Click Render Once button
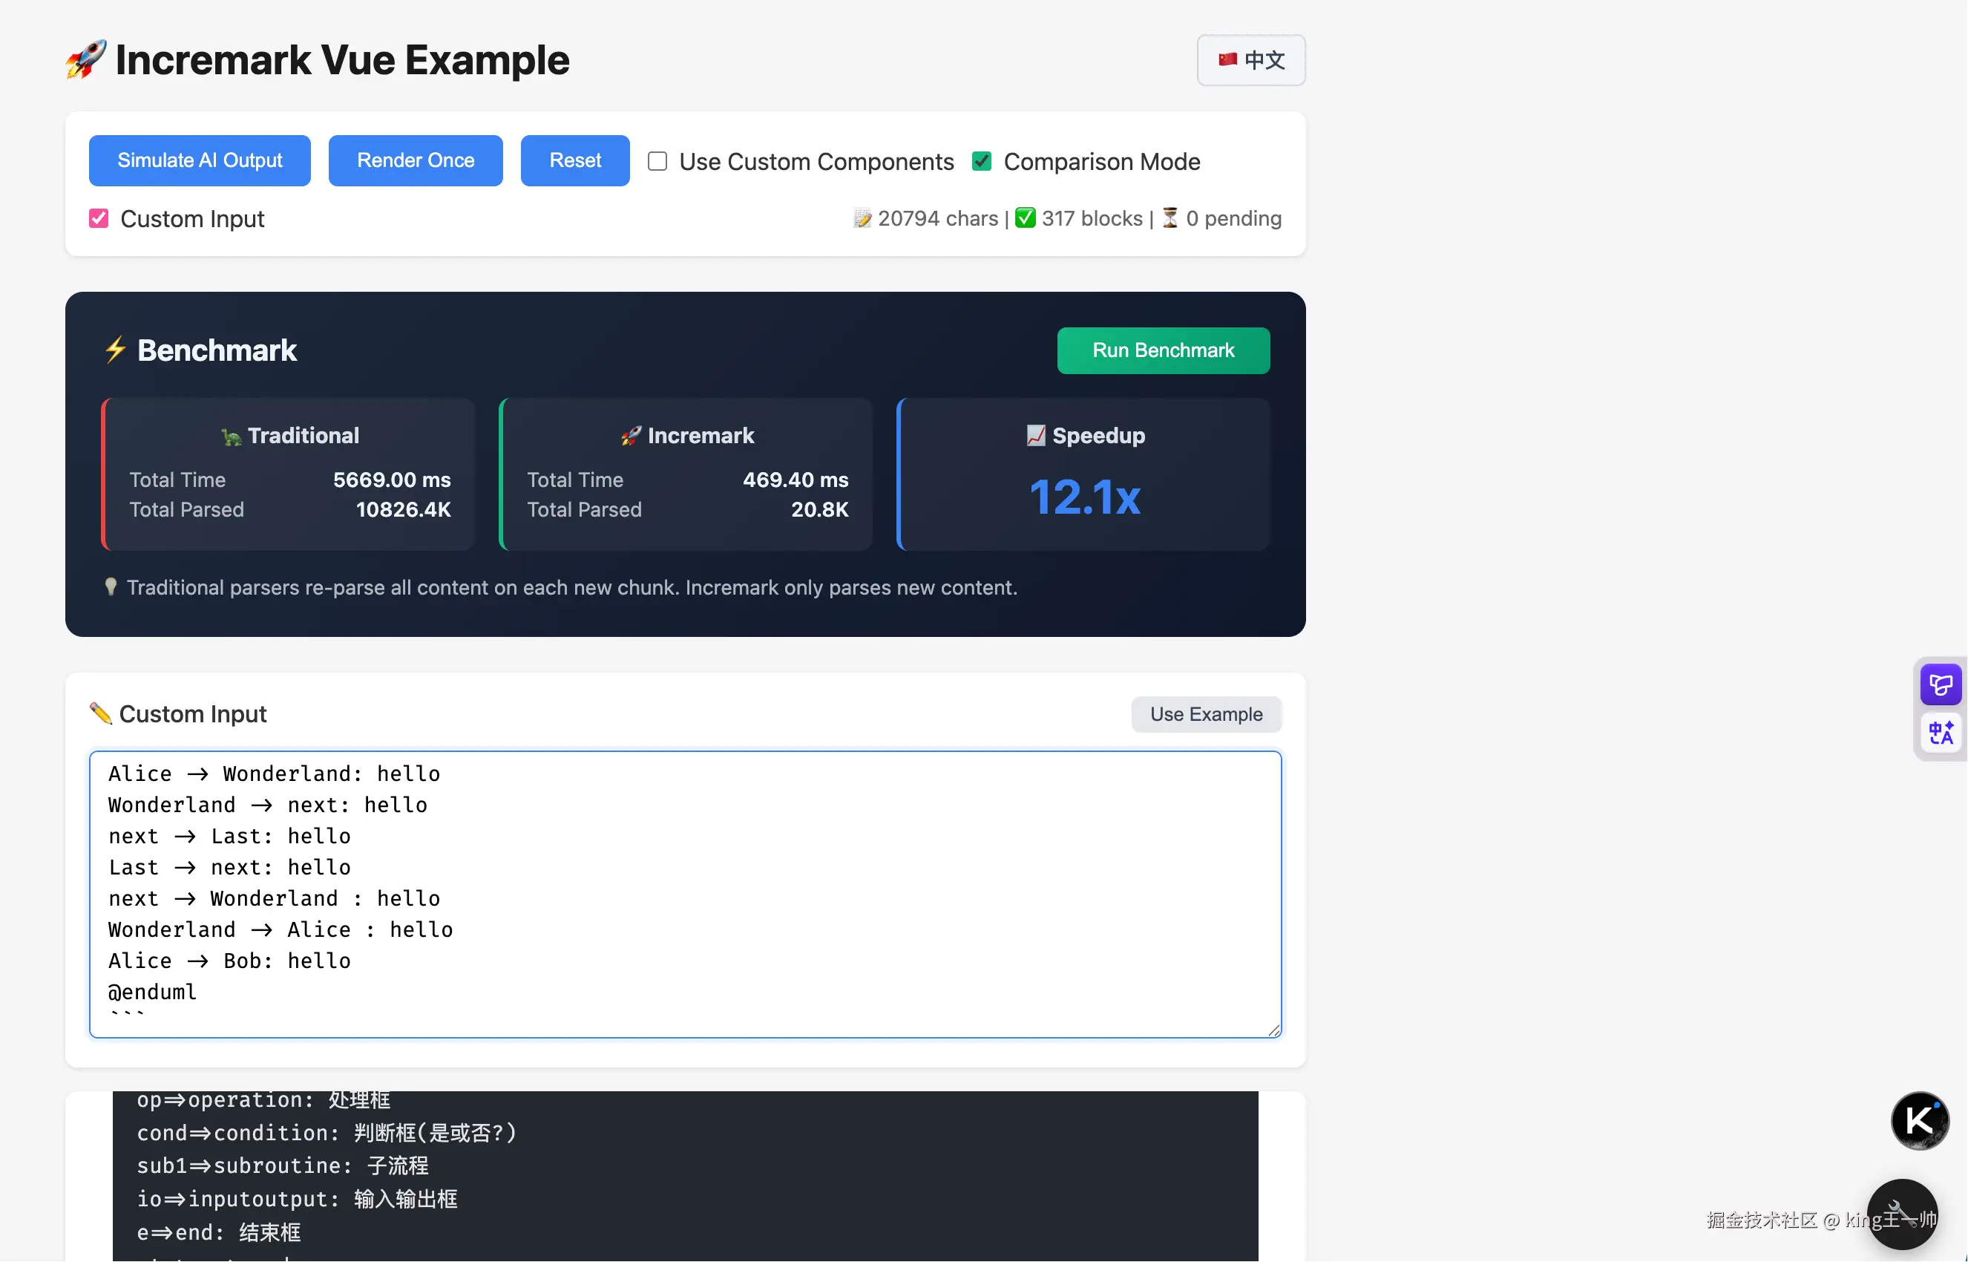 (x=416, y=160)
